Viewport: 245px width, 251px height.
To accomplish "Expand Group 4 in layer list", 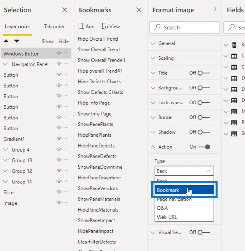I will coord(6,149).
